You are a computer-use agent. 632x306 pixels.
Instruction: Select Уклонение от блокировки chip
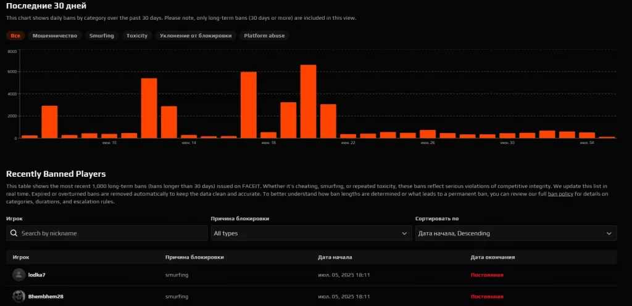tap(196, 36)
